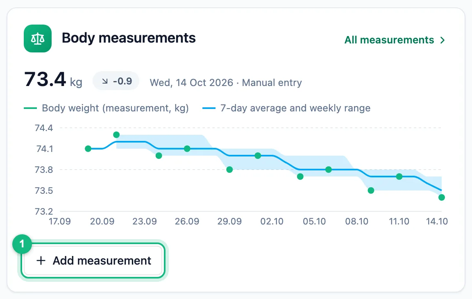
Task: Click the chevron arrow next to All measurements
Action: pyautogui.click(x=442, y=40)
